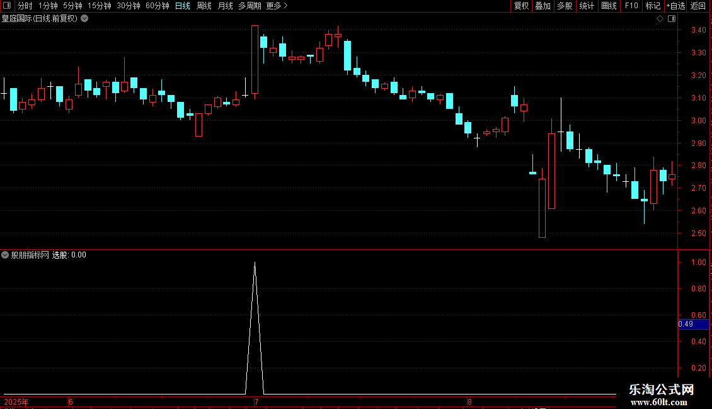This screenshot has width=712, height=409.
Task: Click the 2.50 price axis label
Action: [698, 233]
